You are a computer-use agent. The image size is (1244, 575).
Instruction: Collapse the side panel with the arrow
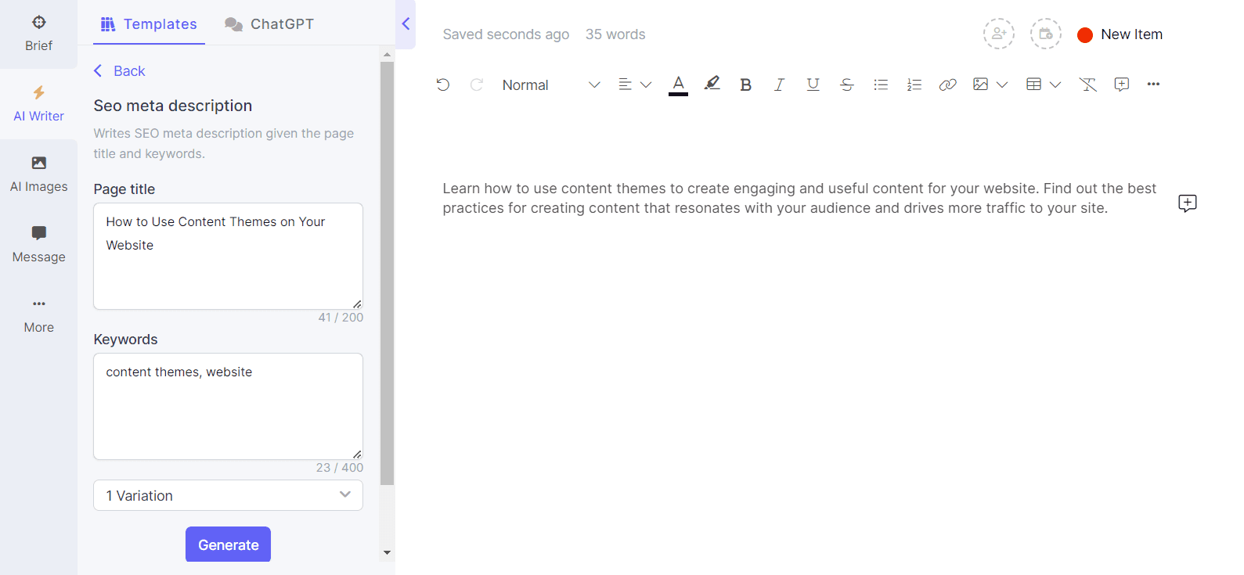(x=406, y=24)
